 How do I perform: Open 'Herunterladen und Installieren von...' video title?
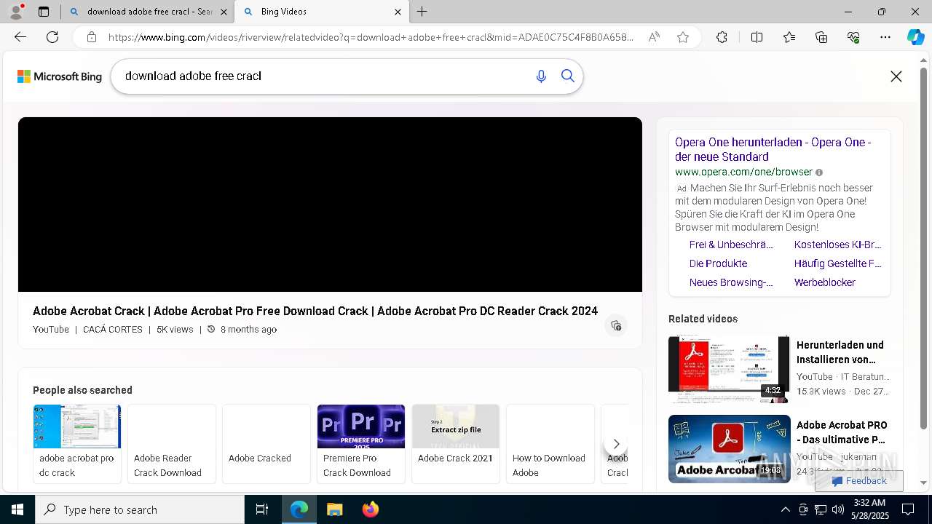point(840,352)
